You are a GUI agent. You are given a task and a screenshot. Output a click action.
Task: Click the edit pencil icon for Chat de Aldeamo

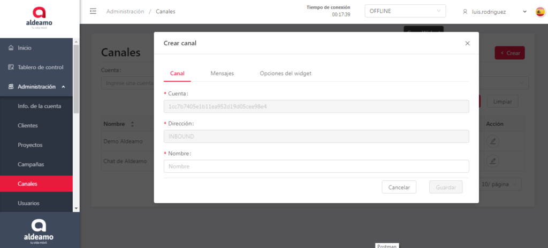pyautogui.click(x=493, y=161)
